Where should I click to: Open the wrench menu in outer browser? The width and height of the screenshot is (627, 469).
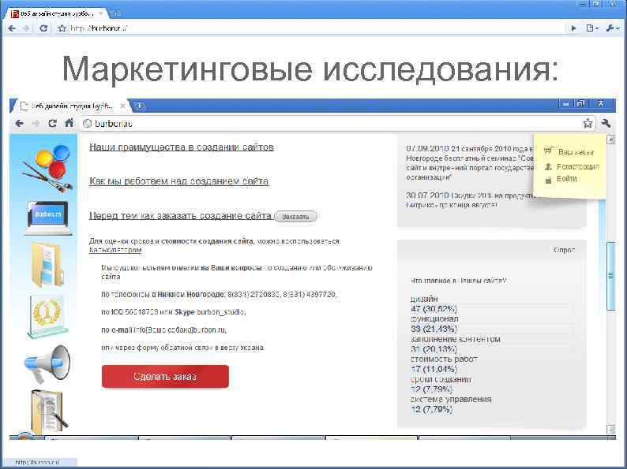[612, 28]
